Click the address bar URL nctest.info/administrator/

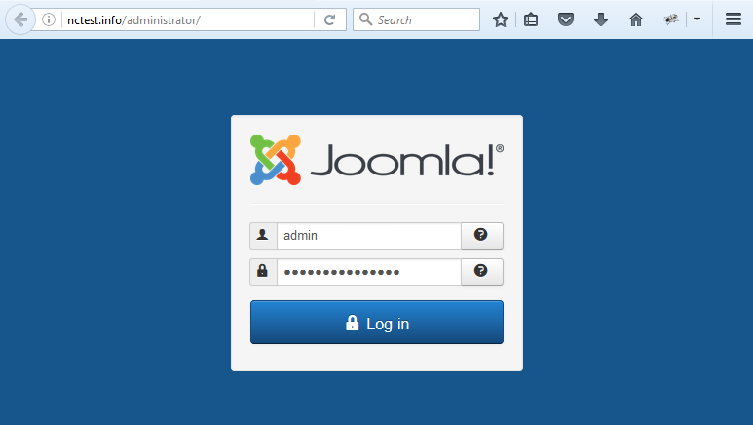tap(133, 20)
